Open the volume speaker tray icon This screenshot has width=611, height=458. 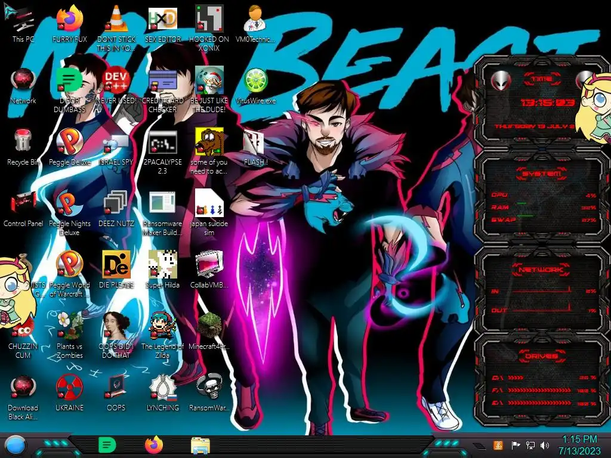click(x=545, y=445)
